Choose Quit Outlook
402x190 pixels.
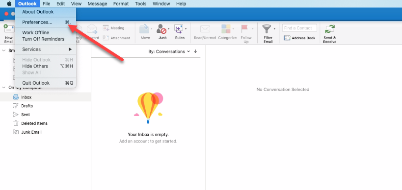[46, 83]
